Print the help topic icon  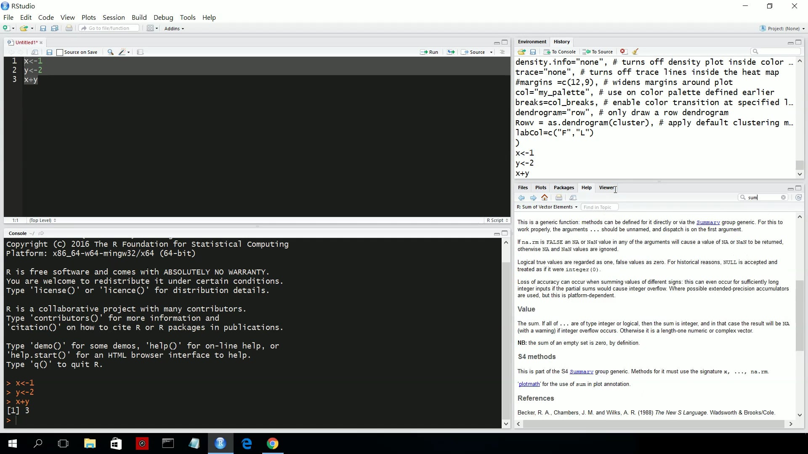559,198
